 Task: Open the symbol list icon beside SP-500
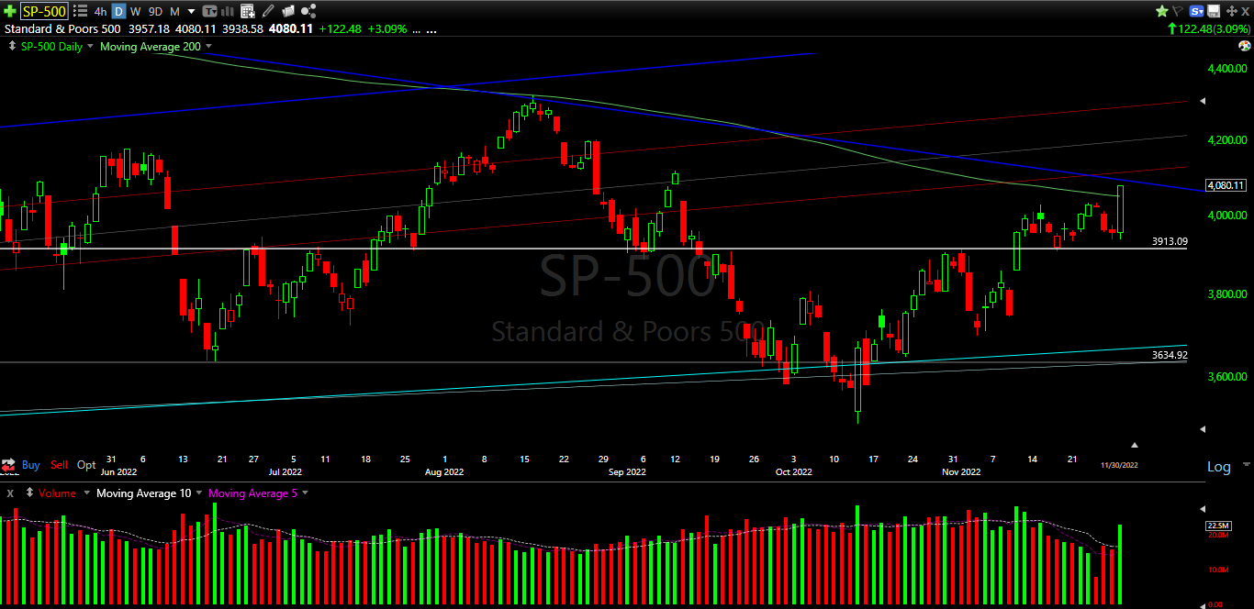[80, 11]
